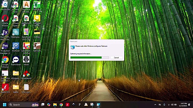Select the LabelMark - Shortcut desktop icon
Screen dimensions: 193x108
pos(26,48)
